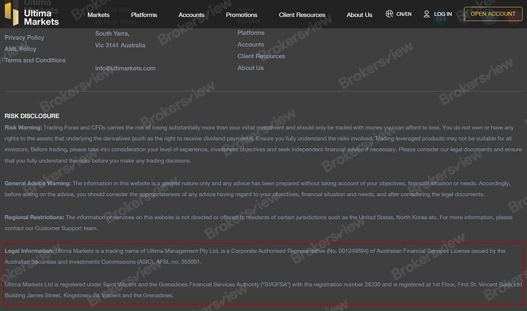527x311 pixels.
Task: Open the About Us navbar menu
Action: [359, 15]
